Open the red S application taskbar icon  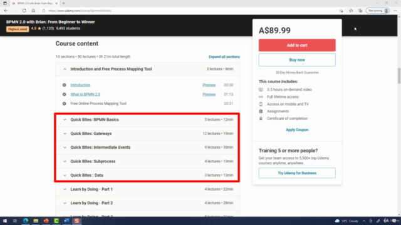(x=76, y=221)
